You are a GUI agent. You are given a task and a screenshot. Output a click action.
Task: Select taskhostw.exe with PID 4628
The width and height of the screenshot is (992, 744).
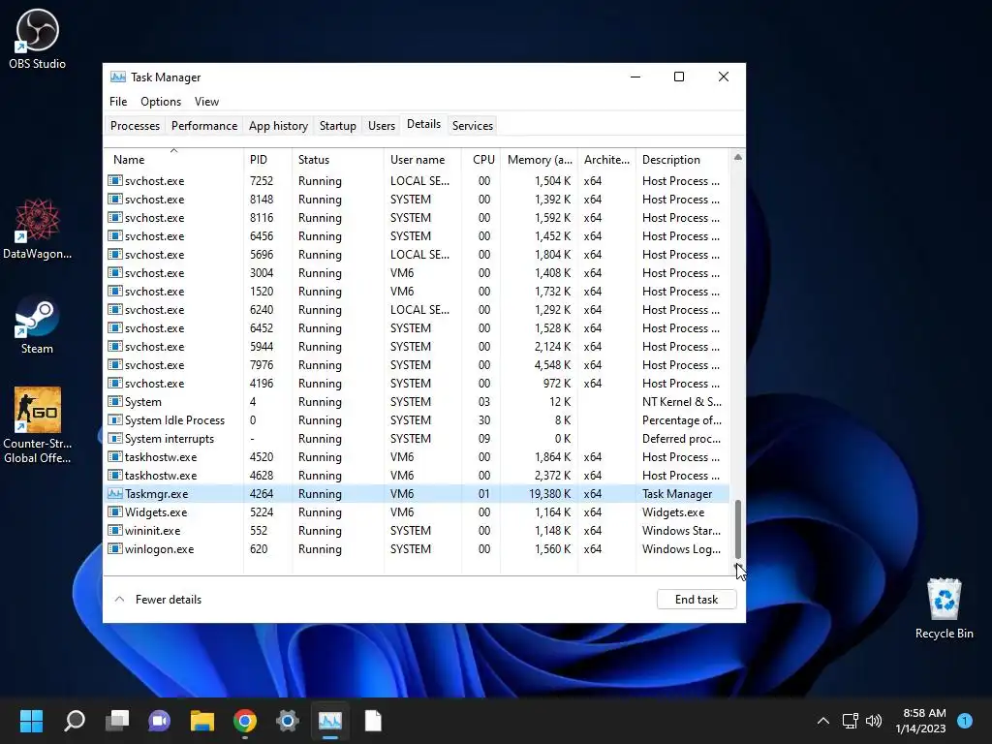click(x=417, y=475)
